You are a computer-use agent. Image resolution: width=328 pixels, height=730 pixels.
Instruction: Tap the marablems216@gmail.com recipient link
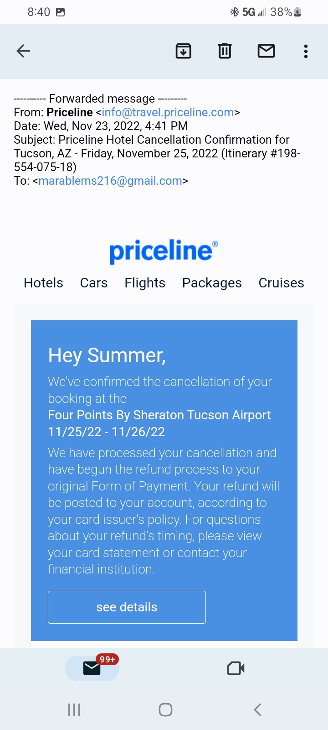(x=110, y=181)
